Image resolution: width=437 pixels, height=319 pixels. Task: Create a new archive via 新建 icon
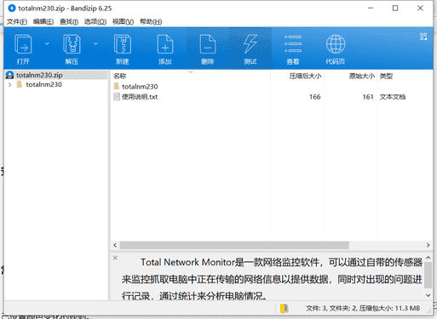pos(123,48)
